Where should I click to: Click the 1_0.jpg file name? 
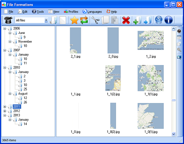pyautogui.click(x=75, y=132)
